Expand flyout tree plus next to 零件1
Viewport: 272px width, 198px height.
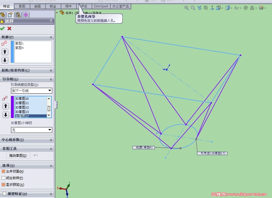(57, 13)
